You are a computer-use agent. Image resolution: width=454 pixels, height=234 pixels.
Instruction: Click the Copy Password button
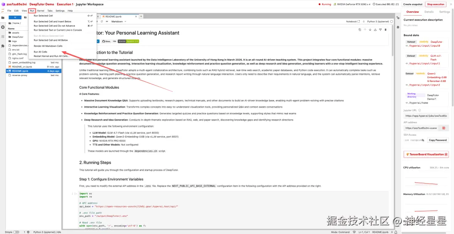click(x=437, y=140)
